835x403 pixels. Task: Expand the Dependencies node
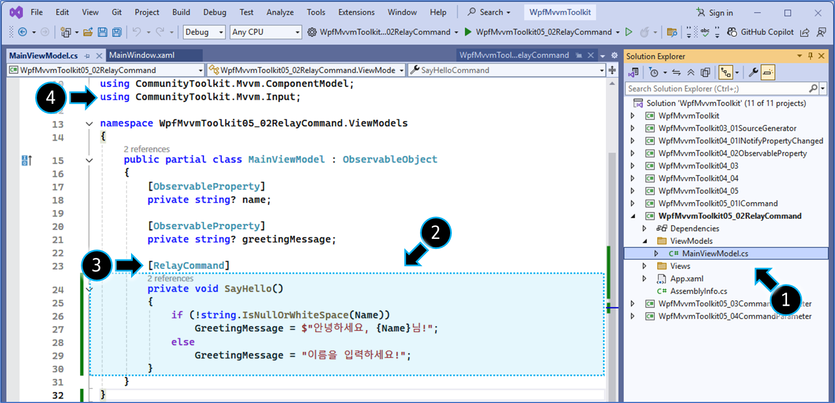coord(645,228)
